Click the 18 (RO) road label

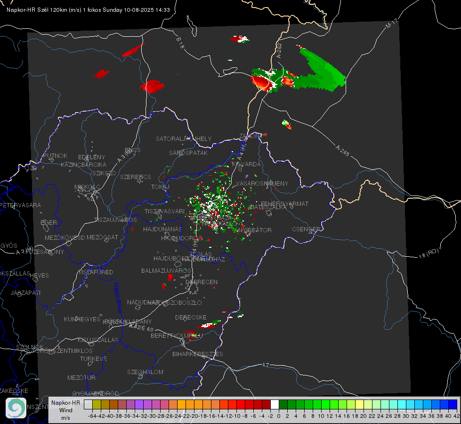(429, 253)
